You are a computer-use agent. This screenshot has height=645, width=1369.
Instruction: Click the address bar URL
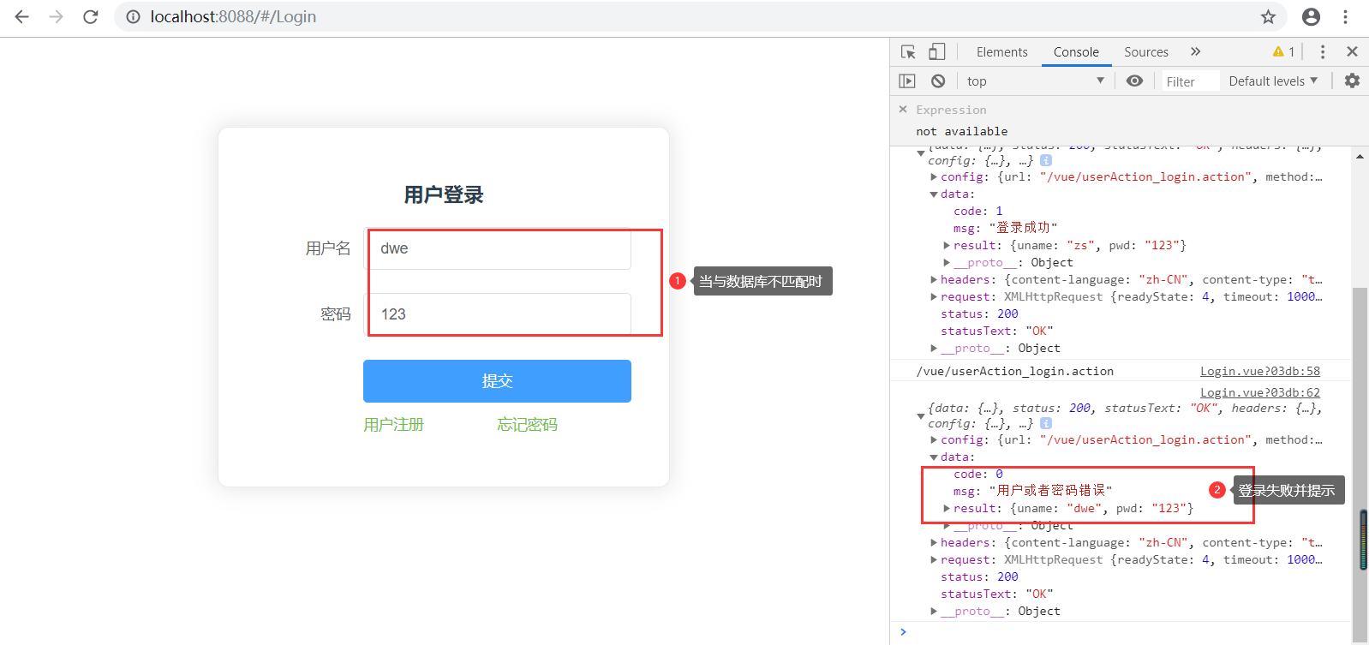pyautogui.click(x=233, y=16)
